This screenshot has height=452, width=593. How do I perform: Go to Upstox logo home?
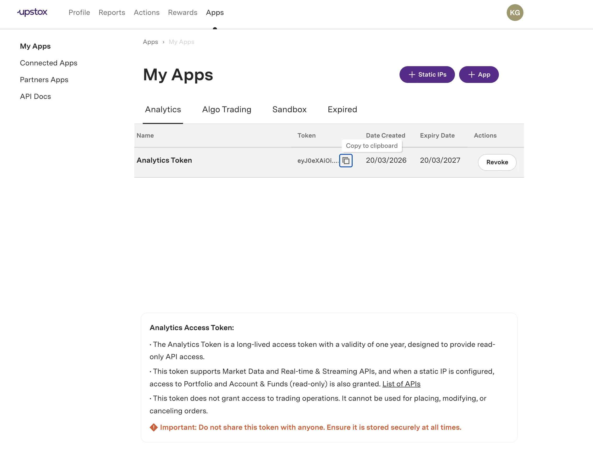(x=32, y=12)
